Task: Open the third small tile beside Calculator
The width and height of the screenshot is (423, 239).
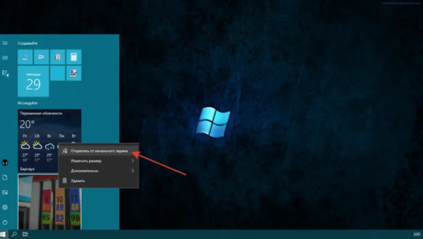Action: pyautogui.click(x=57, y=57)
